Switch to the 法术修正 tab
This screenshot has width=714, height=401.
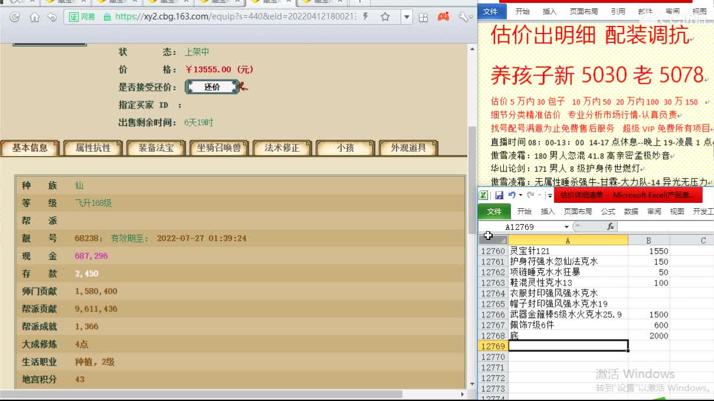282,148
